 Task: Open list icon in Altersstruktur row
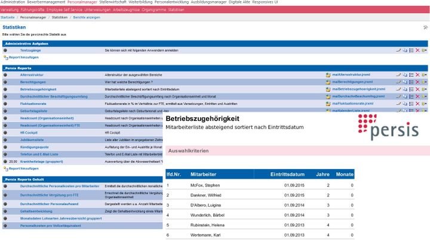(x=411, y=74)
